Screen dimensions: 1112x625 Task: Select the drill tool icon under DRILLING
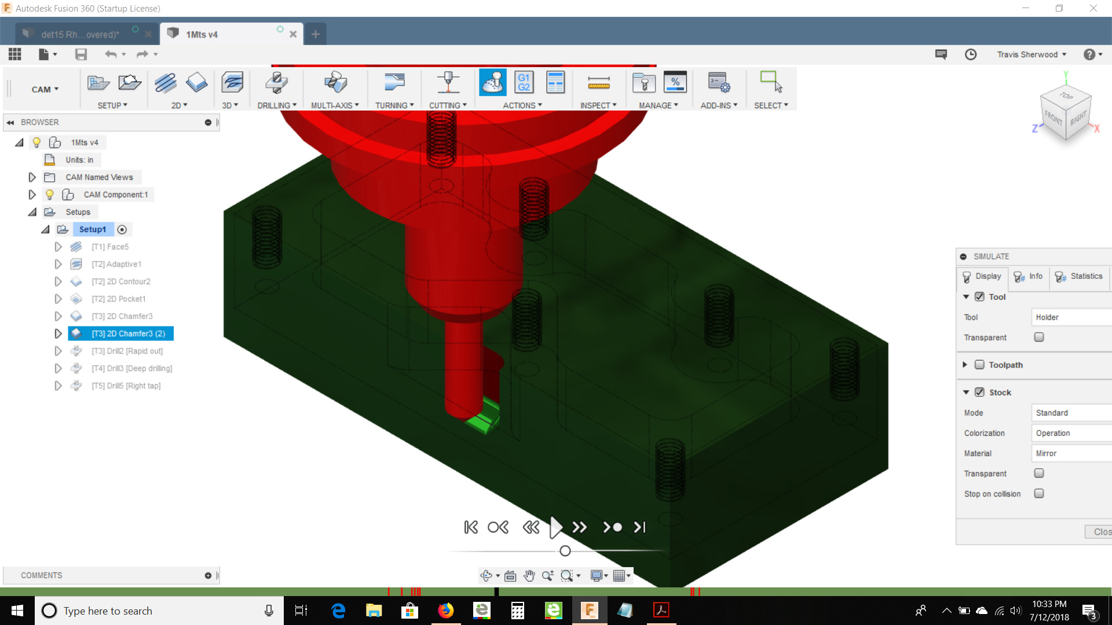(277, 82)
